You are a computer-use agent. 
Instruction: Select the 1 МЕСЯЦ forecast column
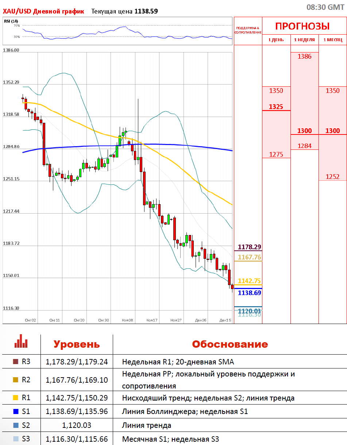pos(332,40)
